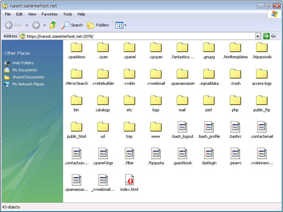This screenshot has width=283, height=212.
Task: Expand the Views dropdown button
Action: pyautogui.click(x=125, y=25)
